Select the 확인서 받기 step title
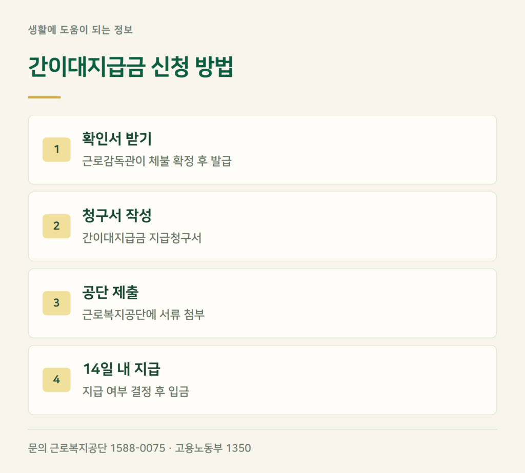Viewport: 525px width, 473px height. [x=117, y=138]
